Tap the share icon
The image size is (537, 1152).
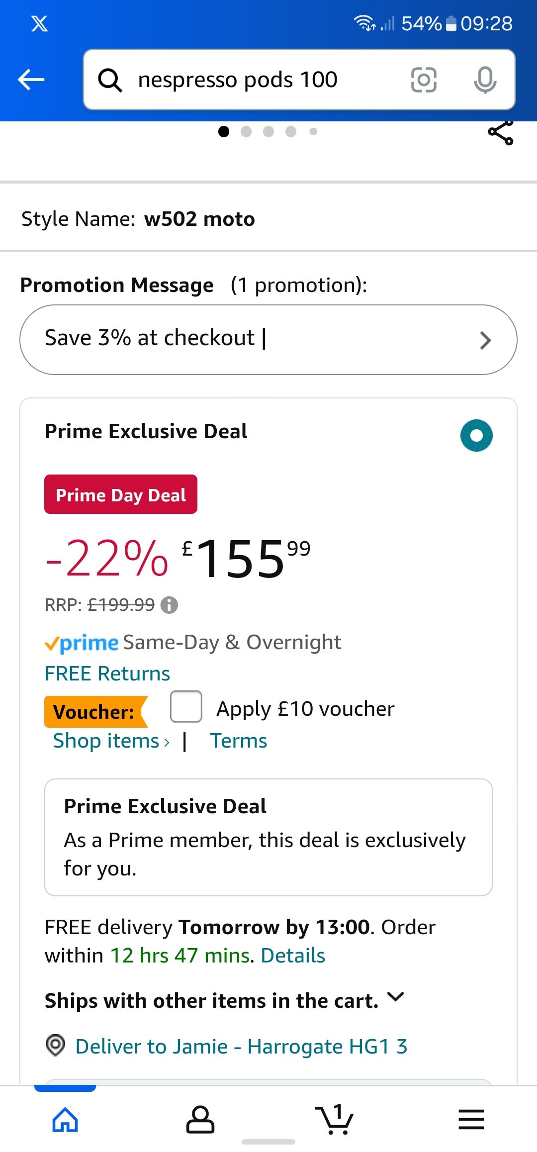click(501, 132)
